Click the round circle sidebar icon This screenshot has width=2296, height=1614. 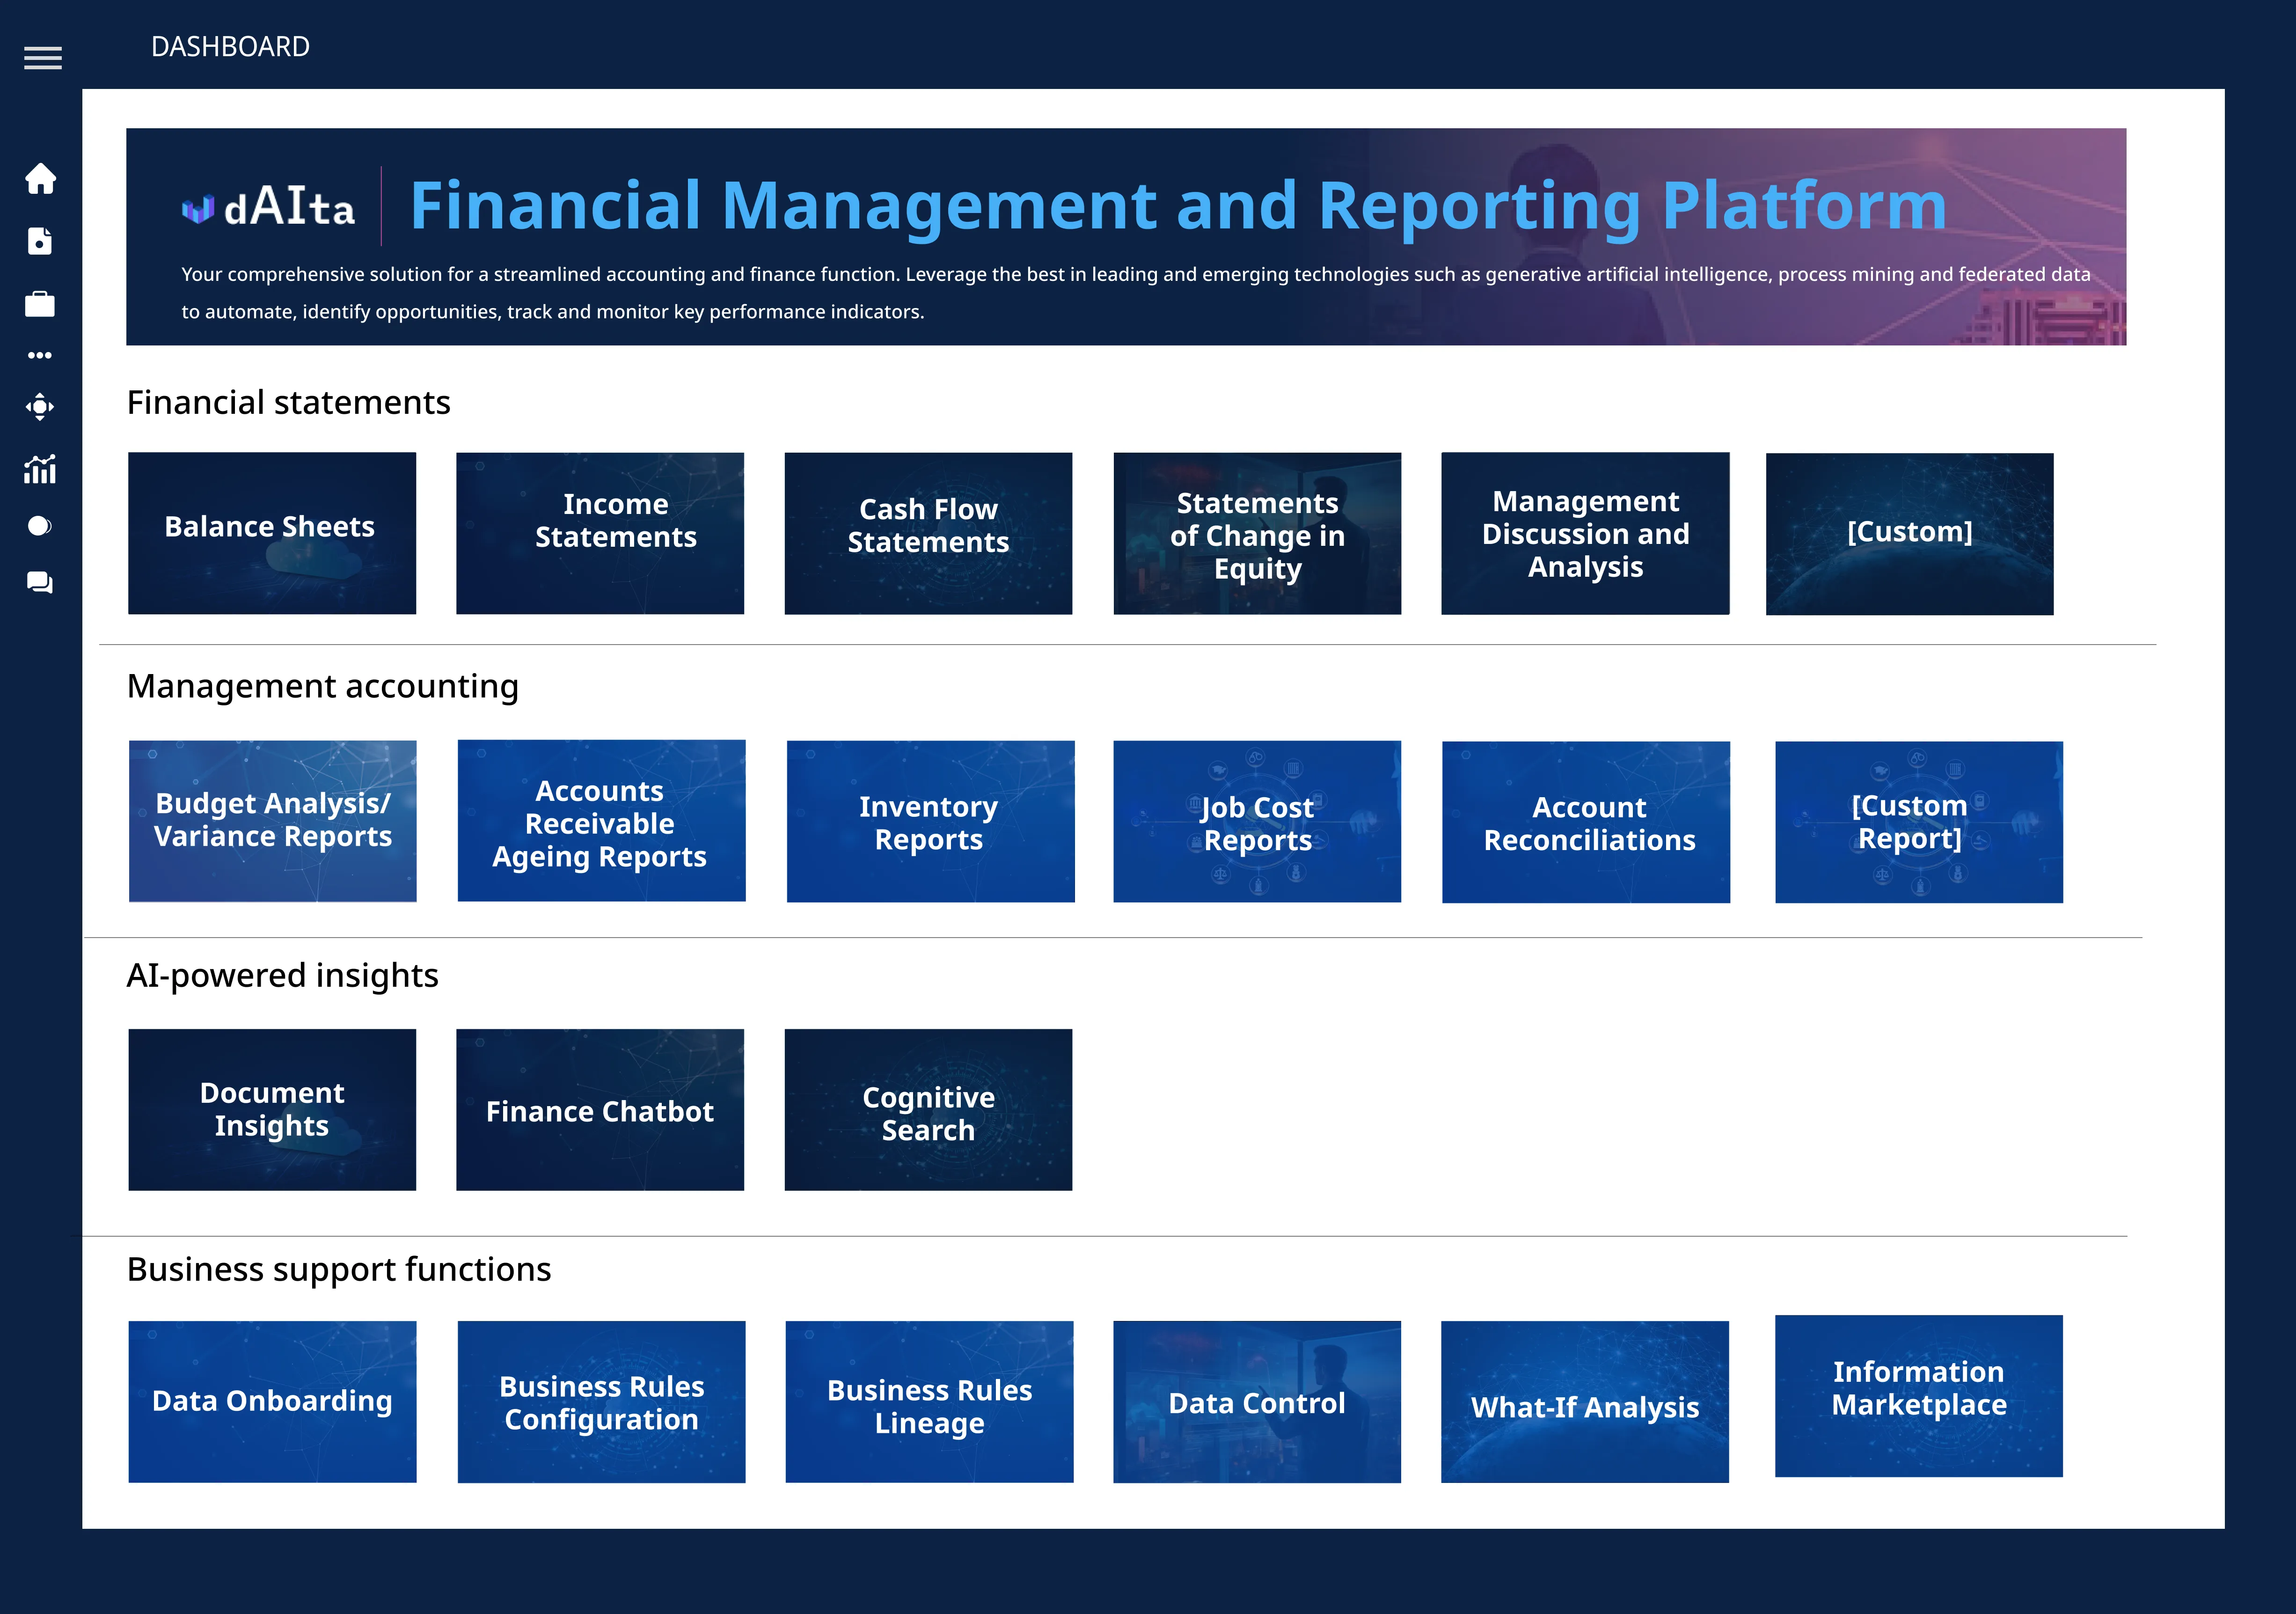(x=40, y=526)
